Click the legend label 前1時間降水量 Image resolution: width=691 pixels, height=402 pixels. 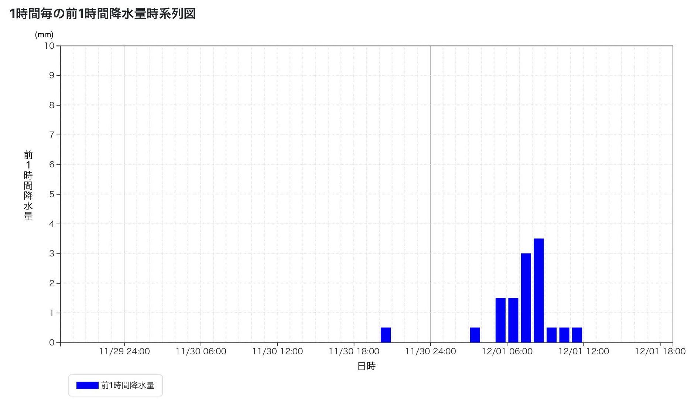click(128, 385)
